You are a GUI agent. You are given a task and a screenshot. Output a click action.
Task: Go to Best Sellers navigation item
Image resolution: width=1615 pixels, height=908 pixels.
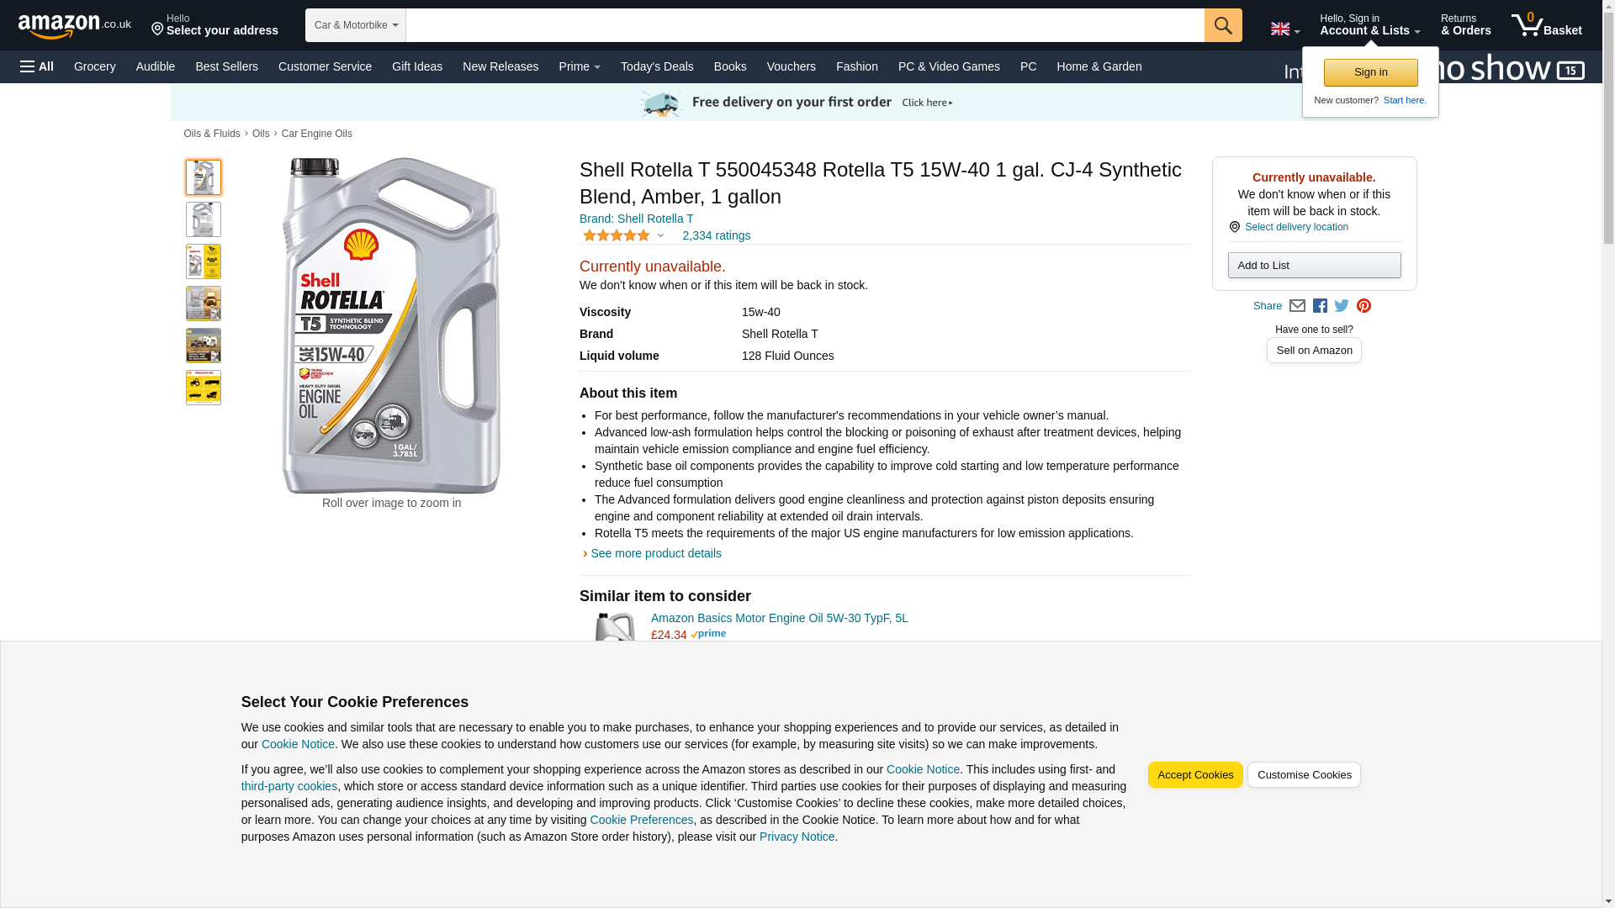pyautogui.click(x=226, y=66)
